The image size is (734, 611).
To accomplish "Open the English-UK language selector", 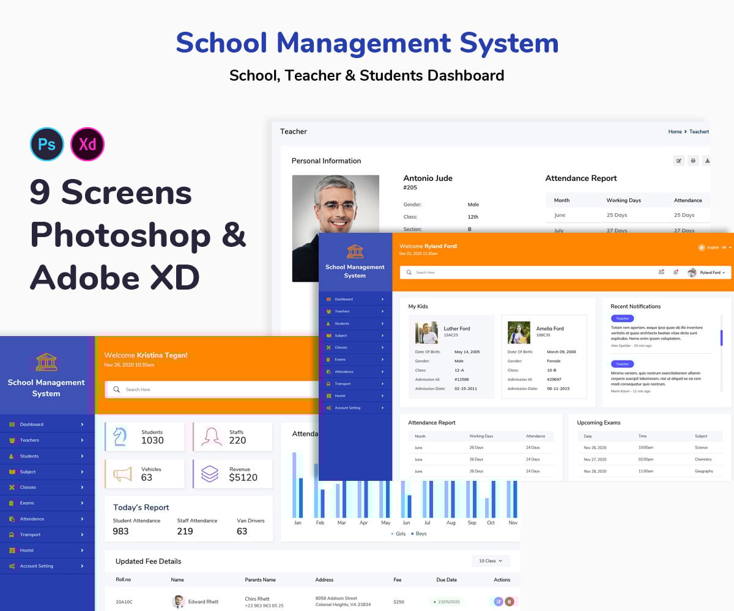I will click(x=716, y=247).
